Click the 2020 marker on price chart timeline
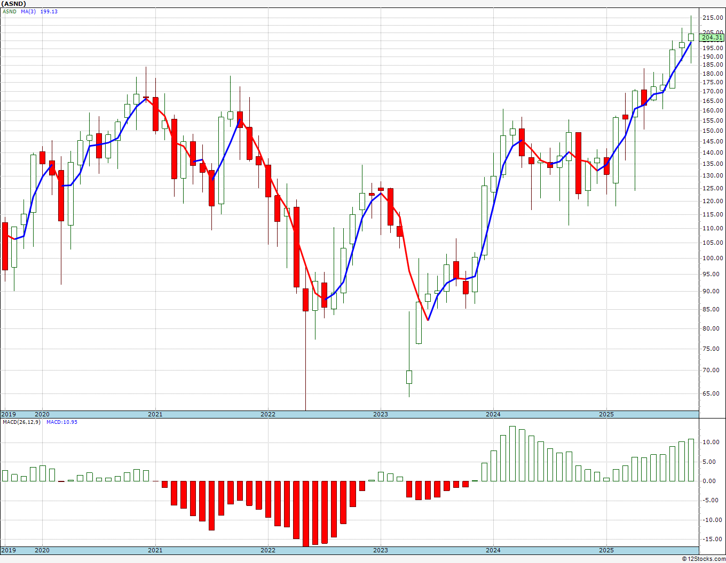The height and width of the screenshot is (563, 726). click(42, 414)
